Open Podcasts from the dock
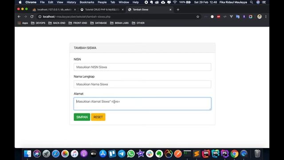The width and height of the screenshot is (284, 160). click(x=84, y=154)
